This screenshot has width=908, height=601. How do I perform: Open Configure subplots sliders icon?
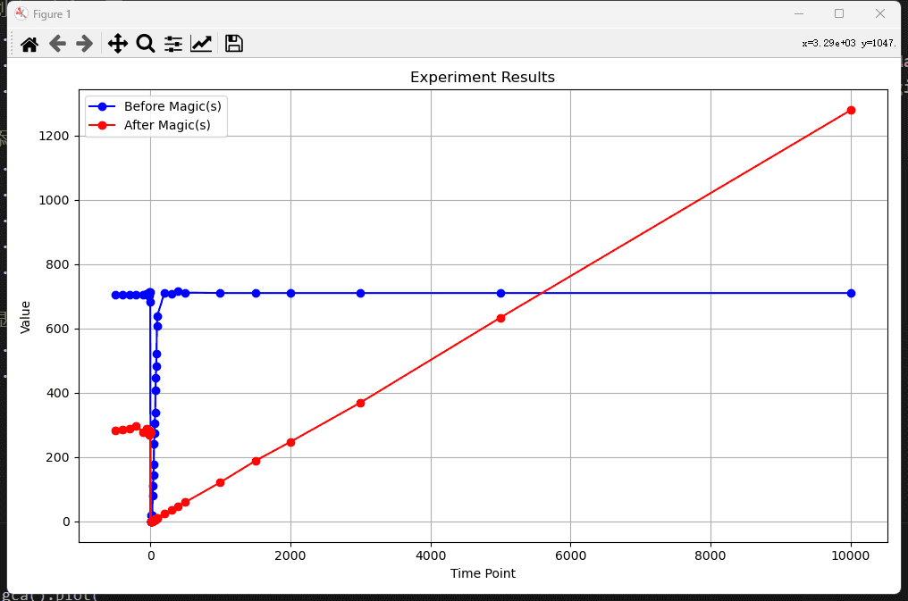click(x=173, y=44)
